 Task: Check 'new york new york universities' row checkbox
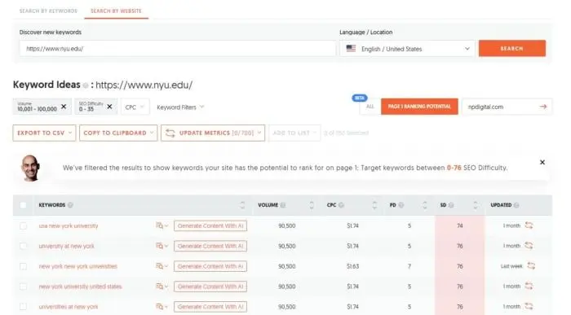coord(24,266)
